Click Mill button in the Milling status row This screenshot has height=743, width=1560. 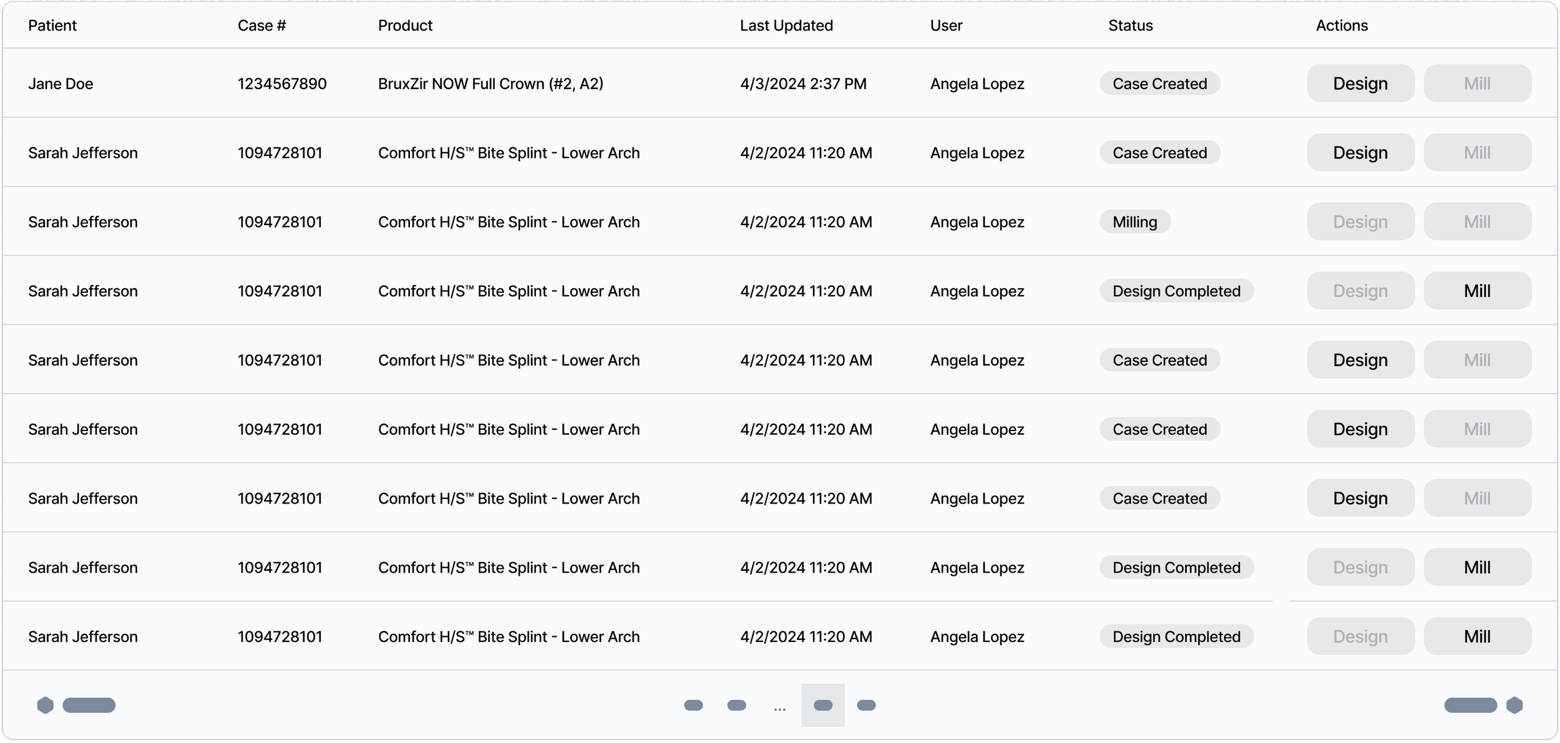(1477, 221)
